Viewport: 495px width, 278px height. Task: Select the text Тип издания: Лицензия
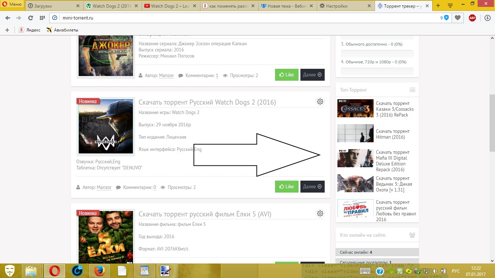click(x=162, y=137)
